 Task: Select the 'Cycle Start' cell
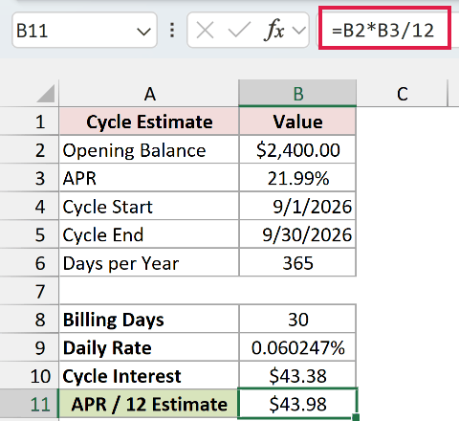coord(149,207)
